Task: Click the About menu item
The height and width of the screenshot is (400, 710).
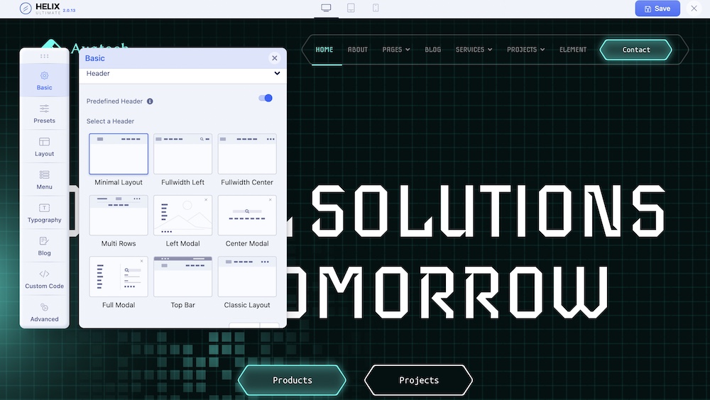Action: tap(357, 50)
